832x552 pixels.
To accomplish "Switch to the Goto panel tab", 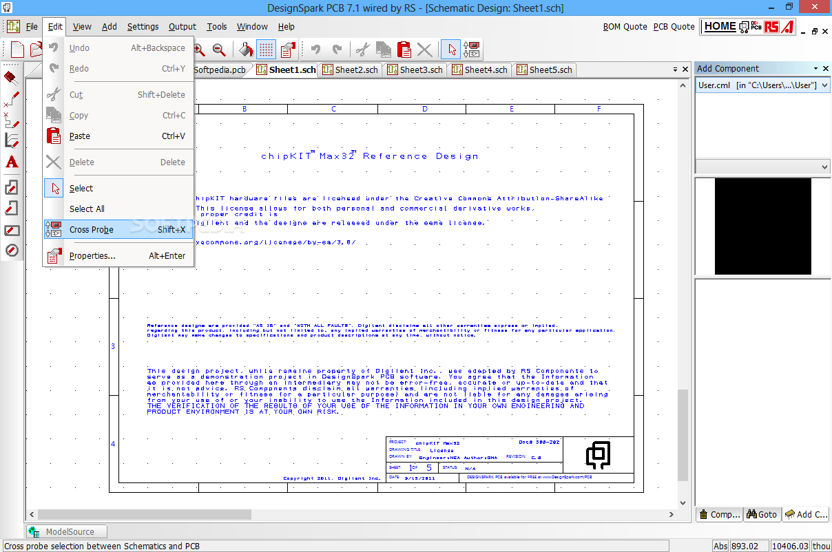I will click(761, 514).
